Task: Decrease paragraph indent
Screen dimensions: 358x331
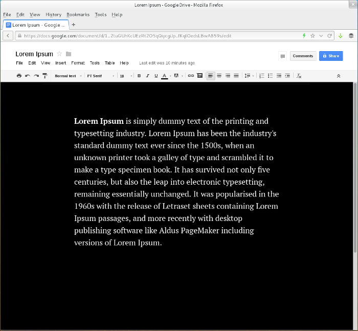Action: coord(279,76)
